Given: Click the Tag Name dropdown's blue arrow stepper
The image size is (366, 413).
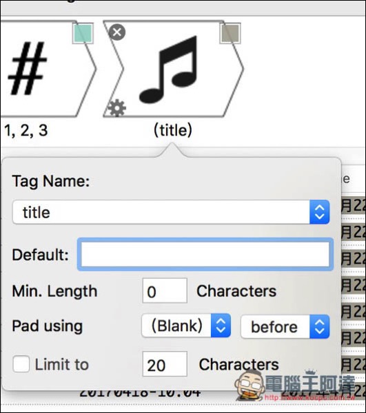Looking at the screenshot, I should [x=320, y=212].
